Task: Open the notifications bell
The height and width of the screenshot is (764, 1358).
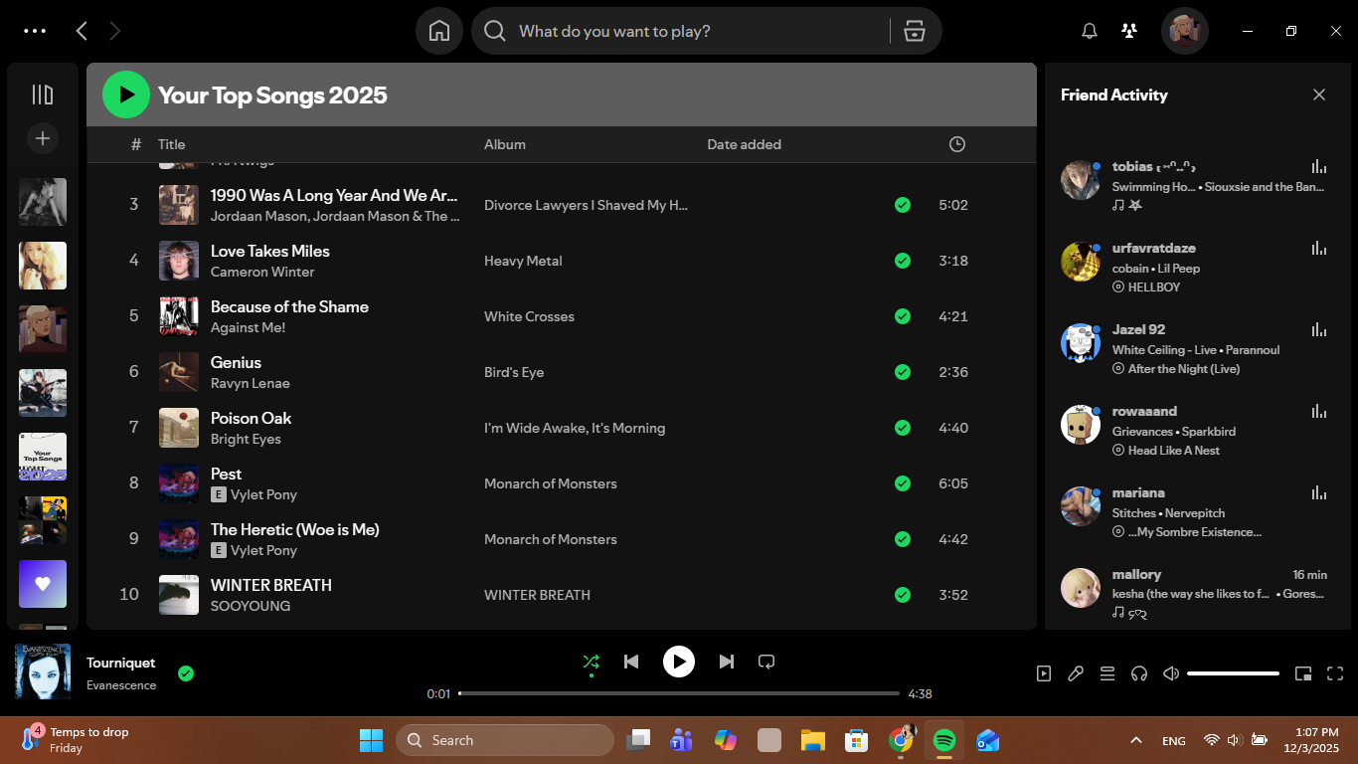Action: pos(1090,31)
